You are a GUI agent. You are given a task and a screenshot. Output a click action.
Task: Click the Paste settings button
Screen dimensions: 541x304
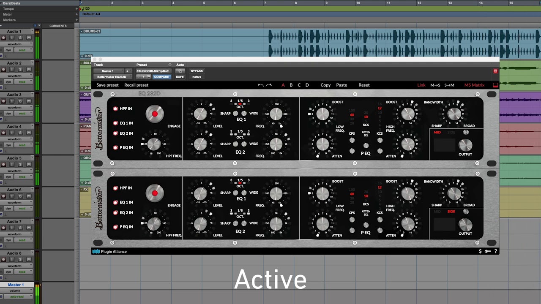point(342,85)
